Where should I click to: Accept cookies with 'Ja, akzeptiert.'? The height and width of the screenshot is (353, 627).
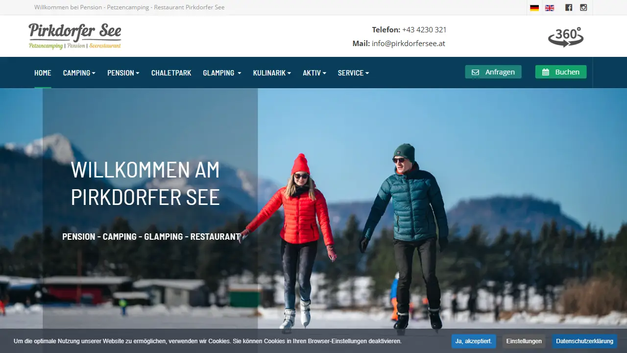coord(474,341)
